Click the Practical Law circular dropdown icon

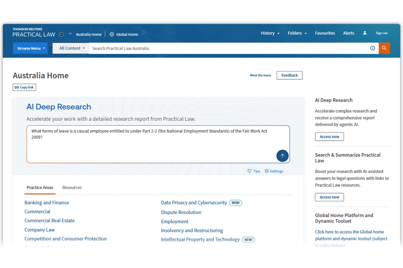(61, 34)
